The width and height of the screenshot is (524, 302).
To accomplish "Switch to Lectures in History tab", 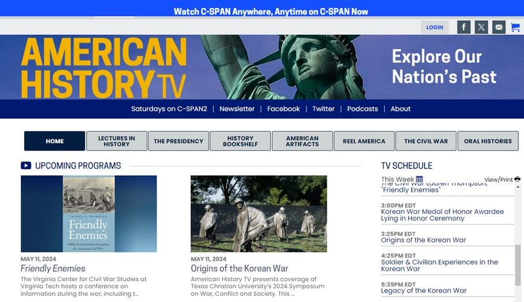I will pos(117,141).
